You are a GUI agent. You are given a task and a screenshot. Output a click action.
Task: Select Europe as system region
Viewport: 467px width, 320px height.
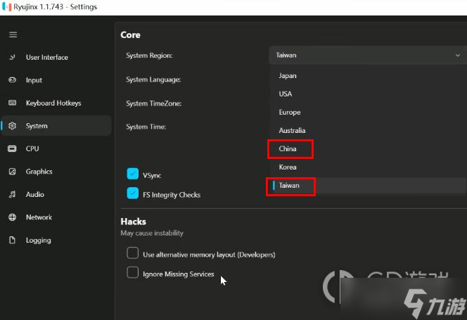point(368,113)
